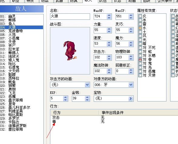
Task: Decrease 速度 value with down arrow
Action: click(x=109, y=45)
